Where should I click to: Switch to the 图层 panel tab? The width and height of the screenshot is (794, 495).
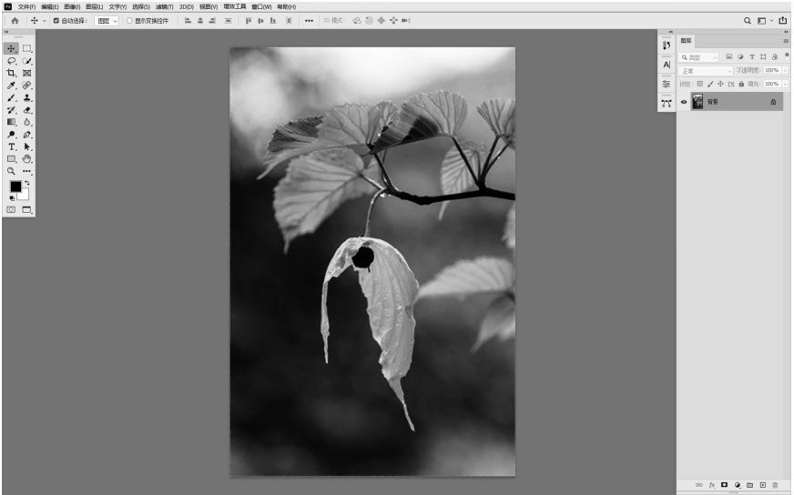coord(687,41)
